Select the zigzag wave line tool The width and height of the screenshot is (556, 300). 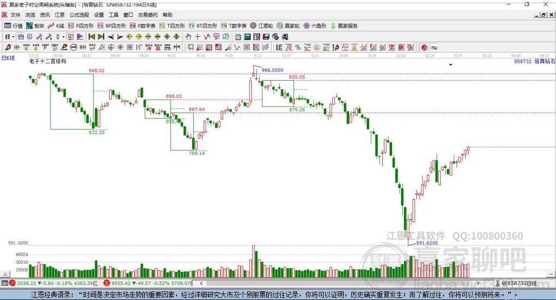pos(237,47)
